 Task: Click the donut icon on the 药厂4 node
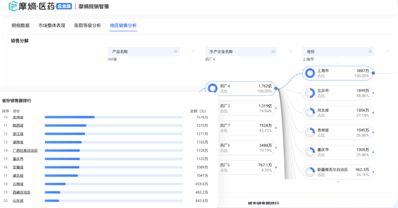213,88
